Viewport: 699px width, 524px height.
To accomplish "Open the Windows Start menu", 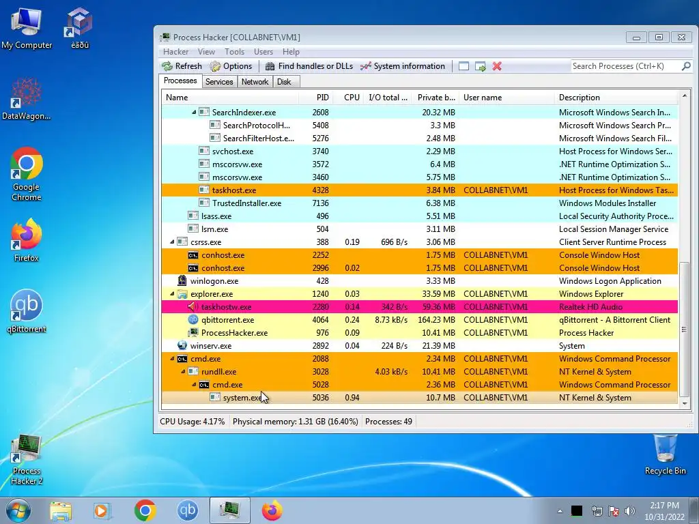I will click(18, 510).
